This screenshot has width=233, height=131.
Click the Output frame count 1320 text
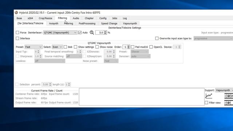pyautogui.click(x=75, y=103)
